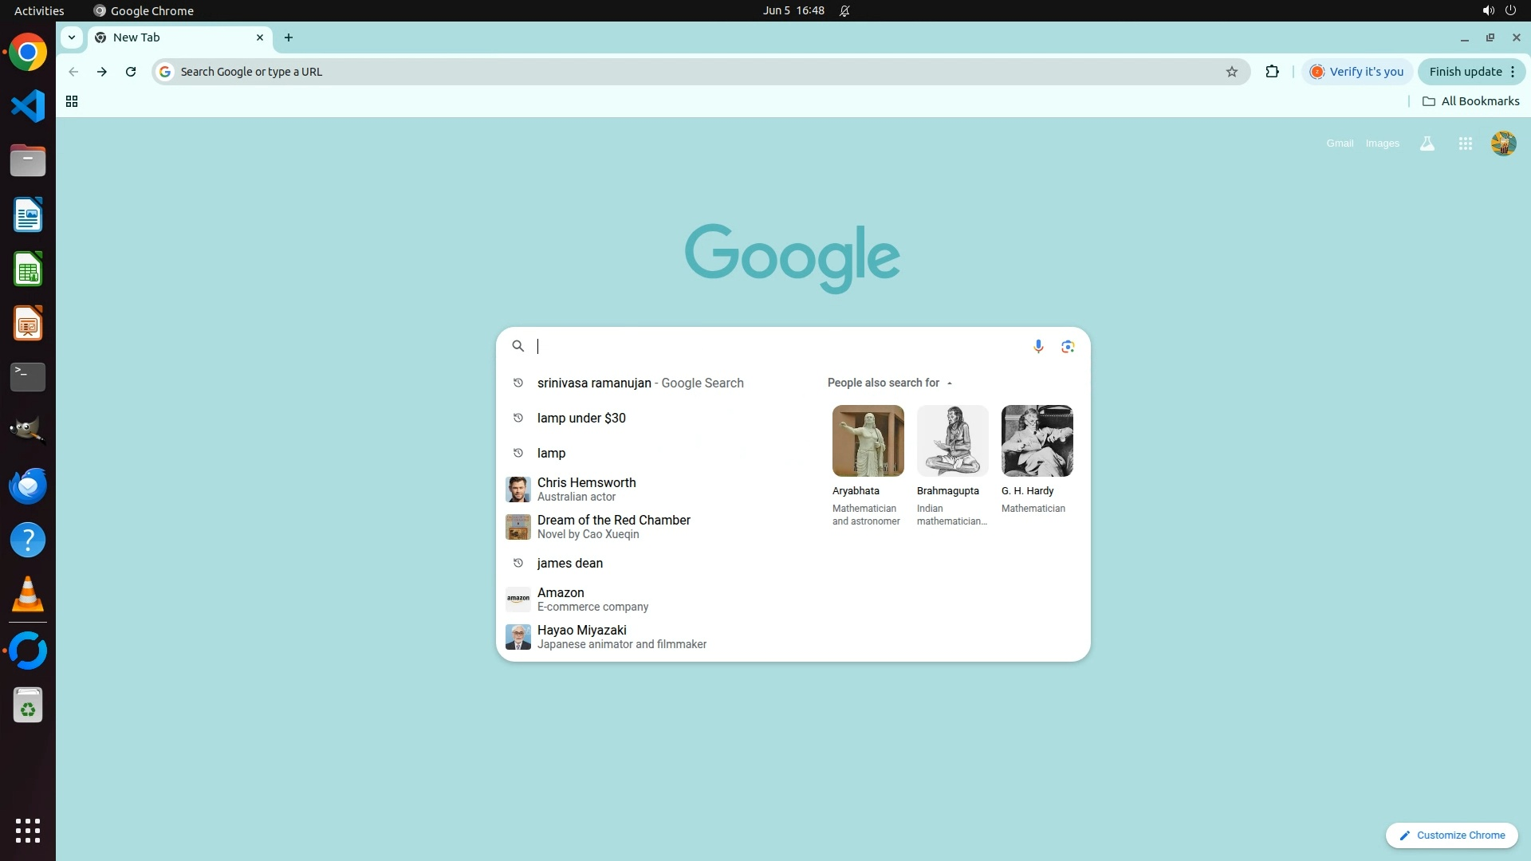Select the Aryabhata thumbnail
Image resolution: width=1531 pixels, height=861 pixels.
click(868, 441)
